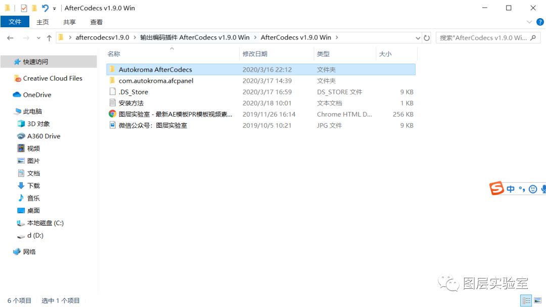Image resolution: width=546 pixels, height=307 pixels.
Task: Expand the ribbon with chevron
Action: (529, 22)
